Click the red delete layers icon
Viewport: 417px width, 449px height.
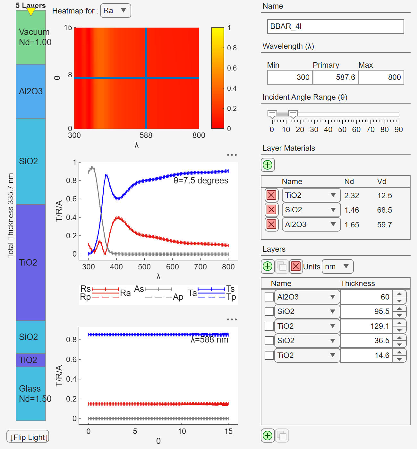coord(296,267)
